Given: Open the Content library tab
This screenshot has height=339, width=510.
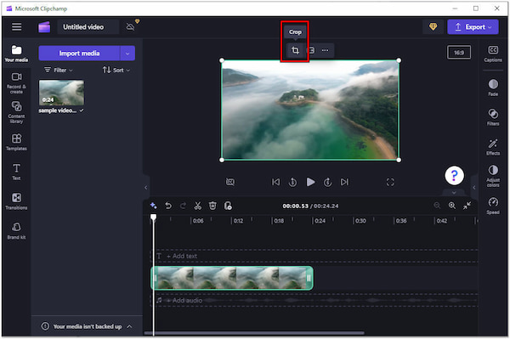Looking at the screenshot, I should 16,112.
